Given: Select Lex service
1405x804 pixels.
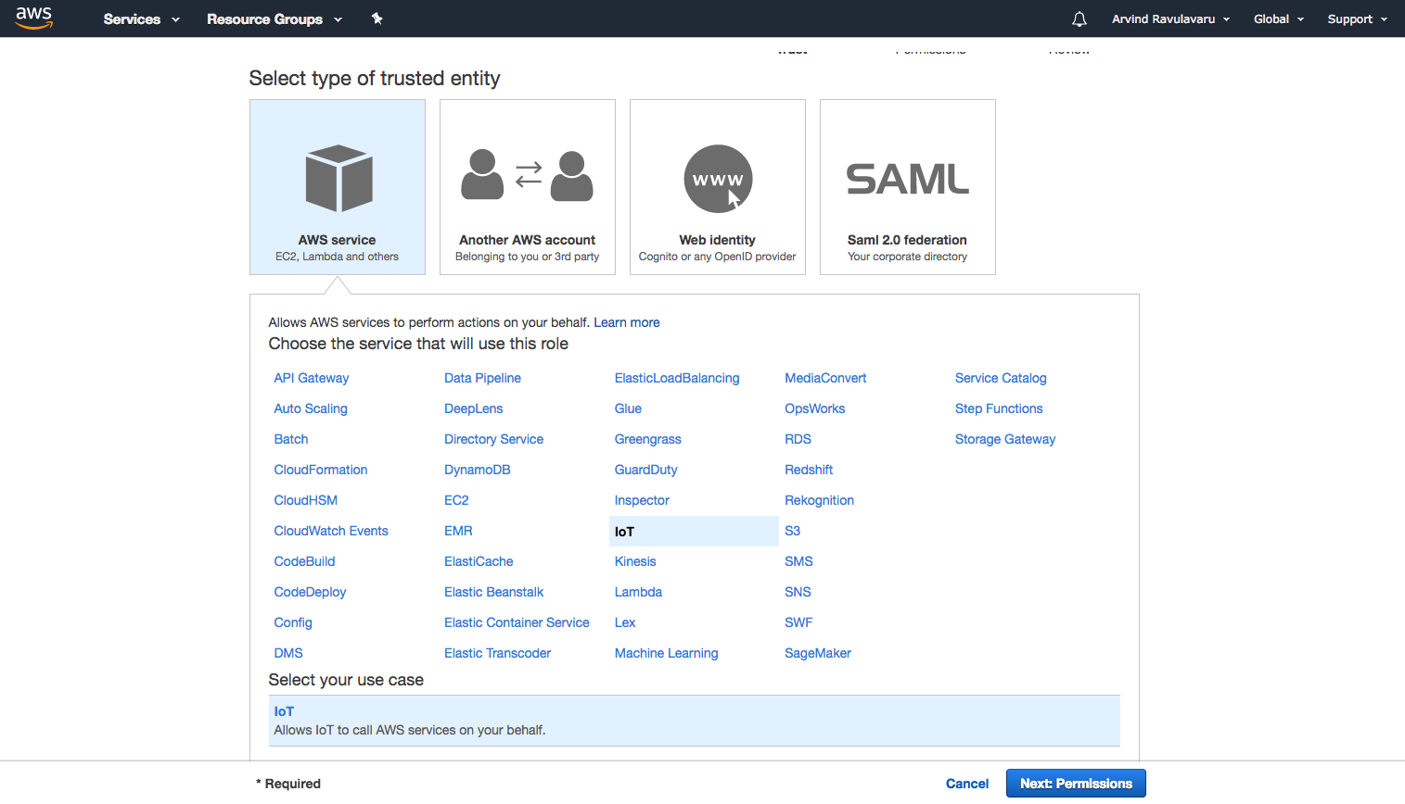Looking at the screenshot, I should (x=625, y=622).
